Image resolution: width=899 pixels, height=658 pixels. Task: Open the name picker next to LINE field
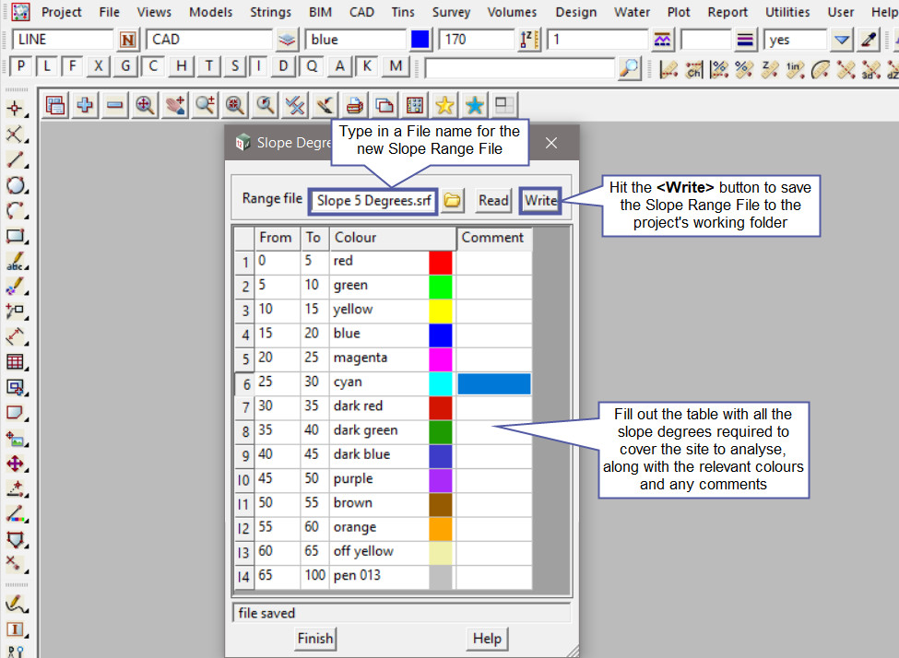[128, 41]
